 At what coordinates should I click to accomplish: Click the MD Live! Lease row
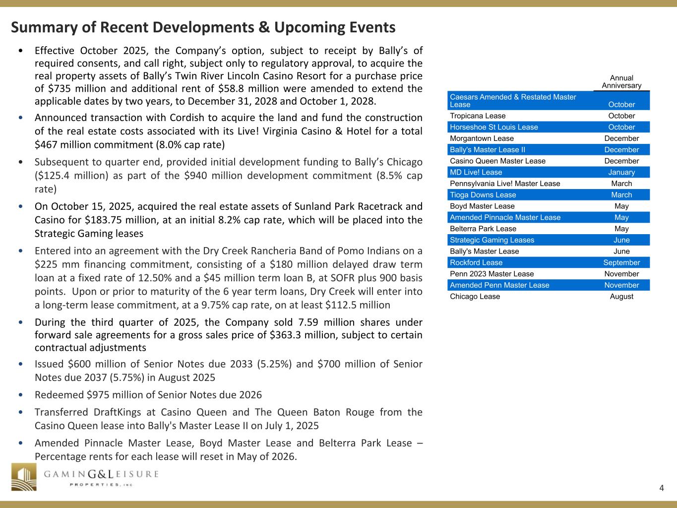coord(548,172)
